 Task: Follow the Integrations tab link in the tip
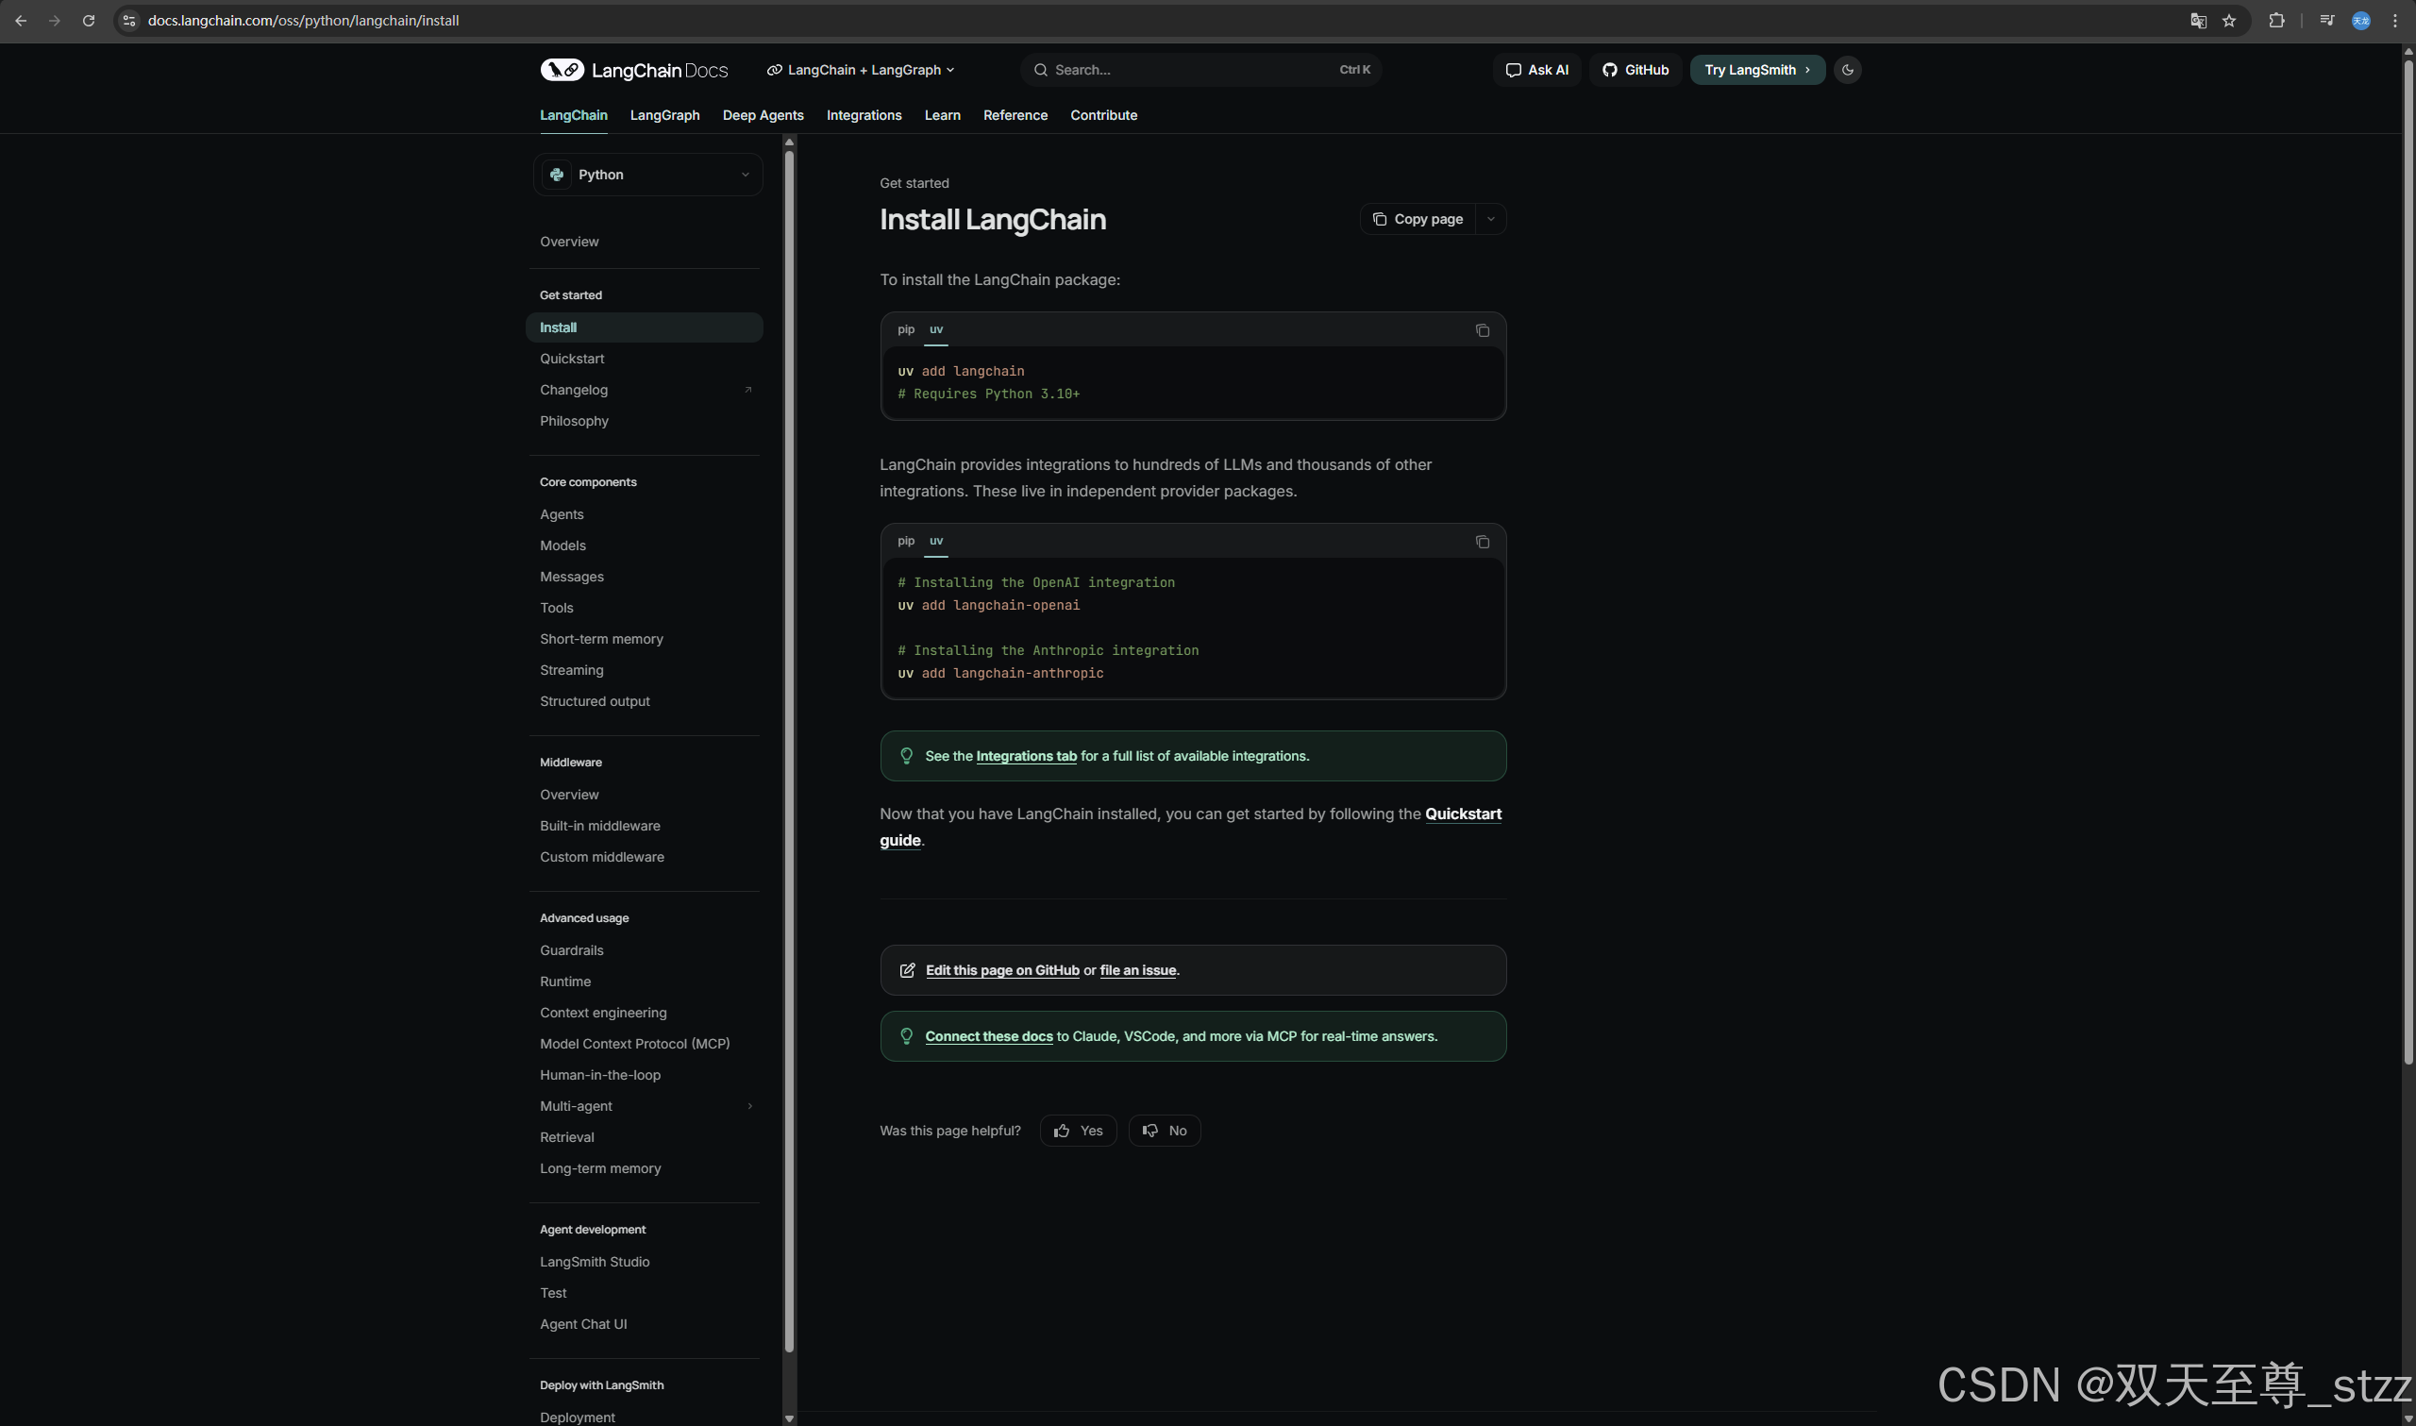tap(1026, 756)
